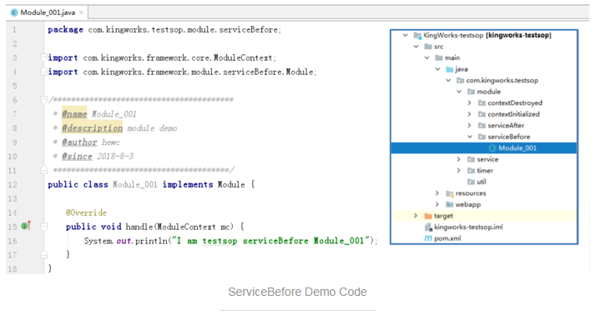Select the Module_001.java editor tab
Image resolution: width=600 pixels, height=315 pixels.
point(48,12)
